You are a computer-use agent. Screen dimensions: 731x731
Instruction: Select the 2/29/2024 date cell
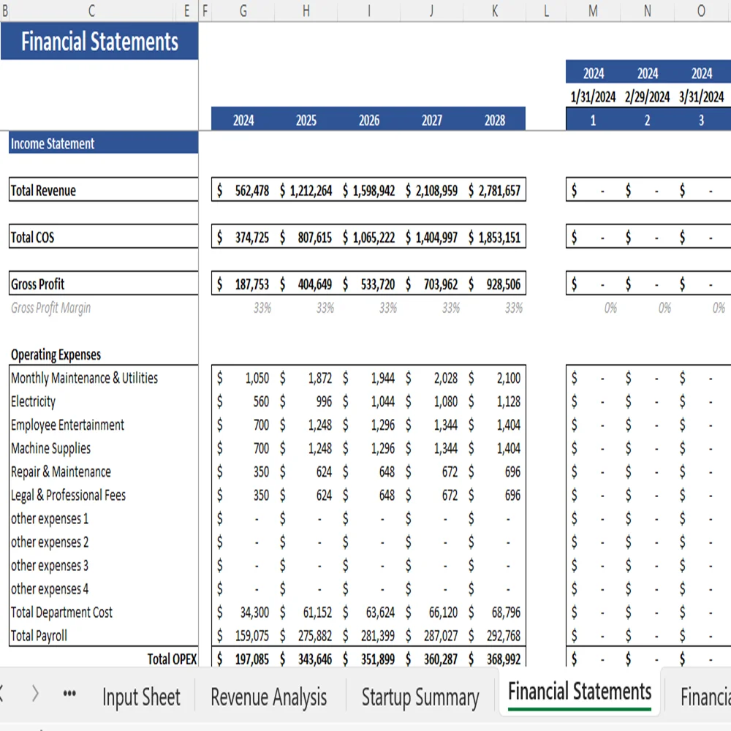pyautogui.click(x=647, y=96)
